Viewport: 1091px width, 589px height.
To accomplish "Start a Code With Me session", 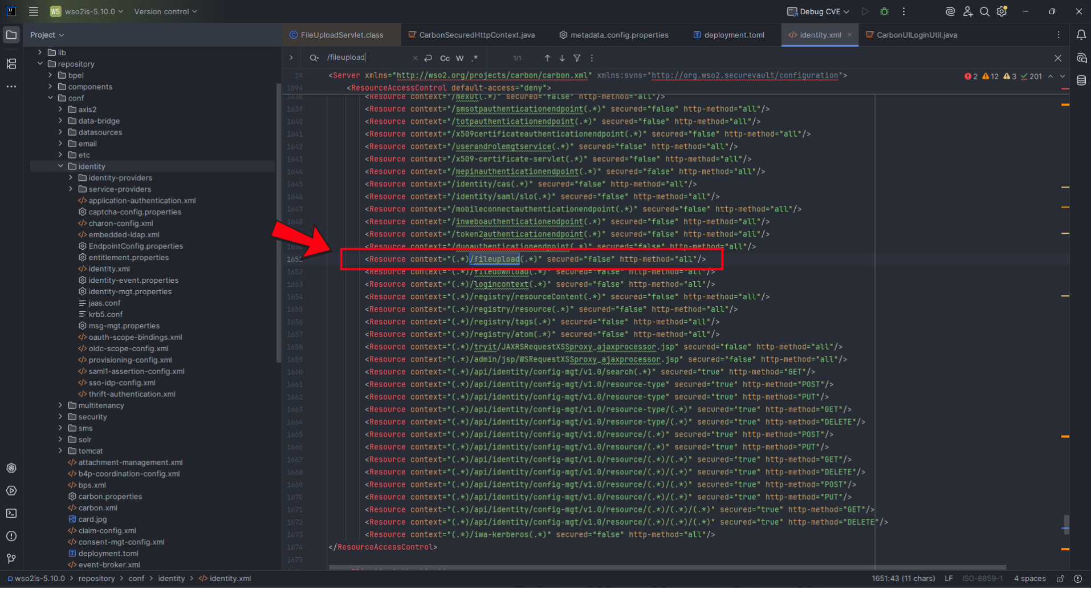I will coord(967,11).
